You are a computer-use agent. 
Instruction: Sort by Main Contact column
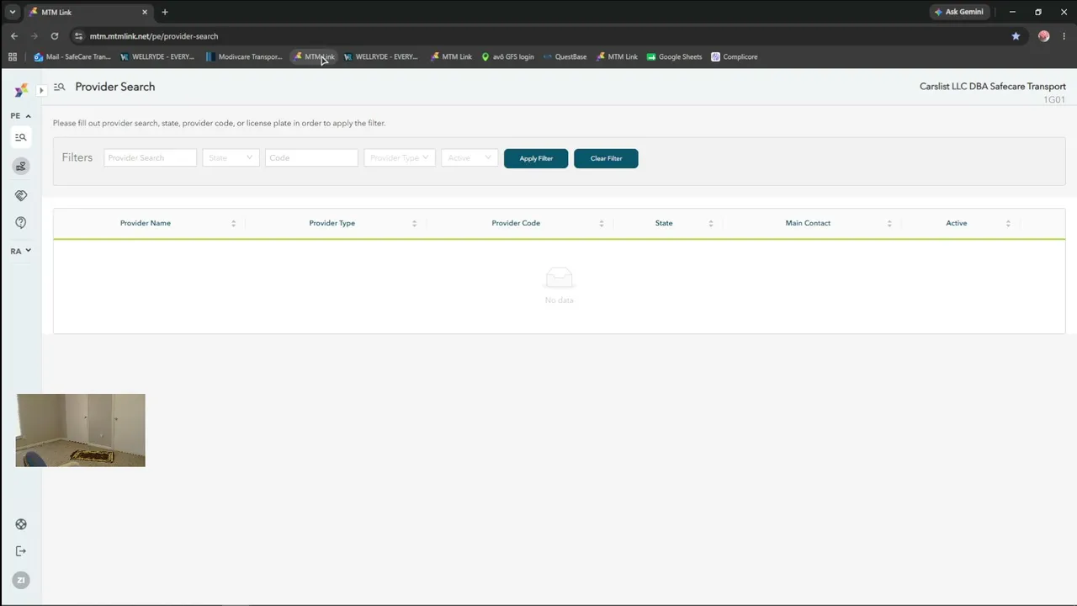coord(889,223)
